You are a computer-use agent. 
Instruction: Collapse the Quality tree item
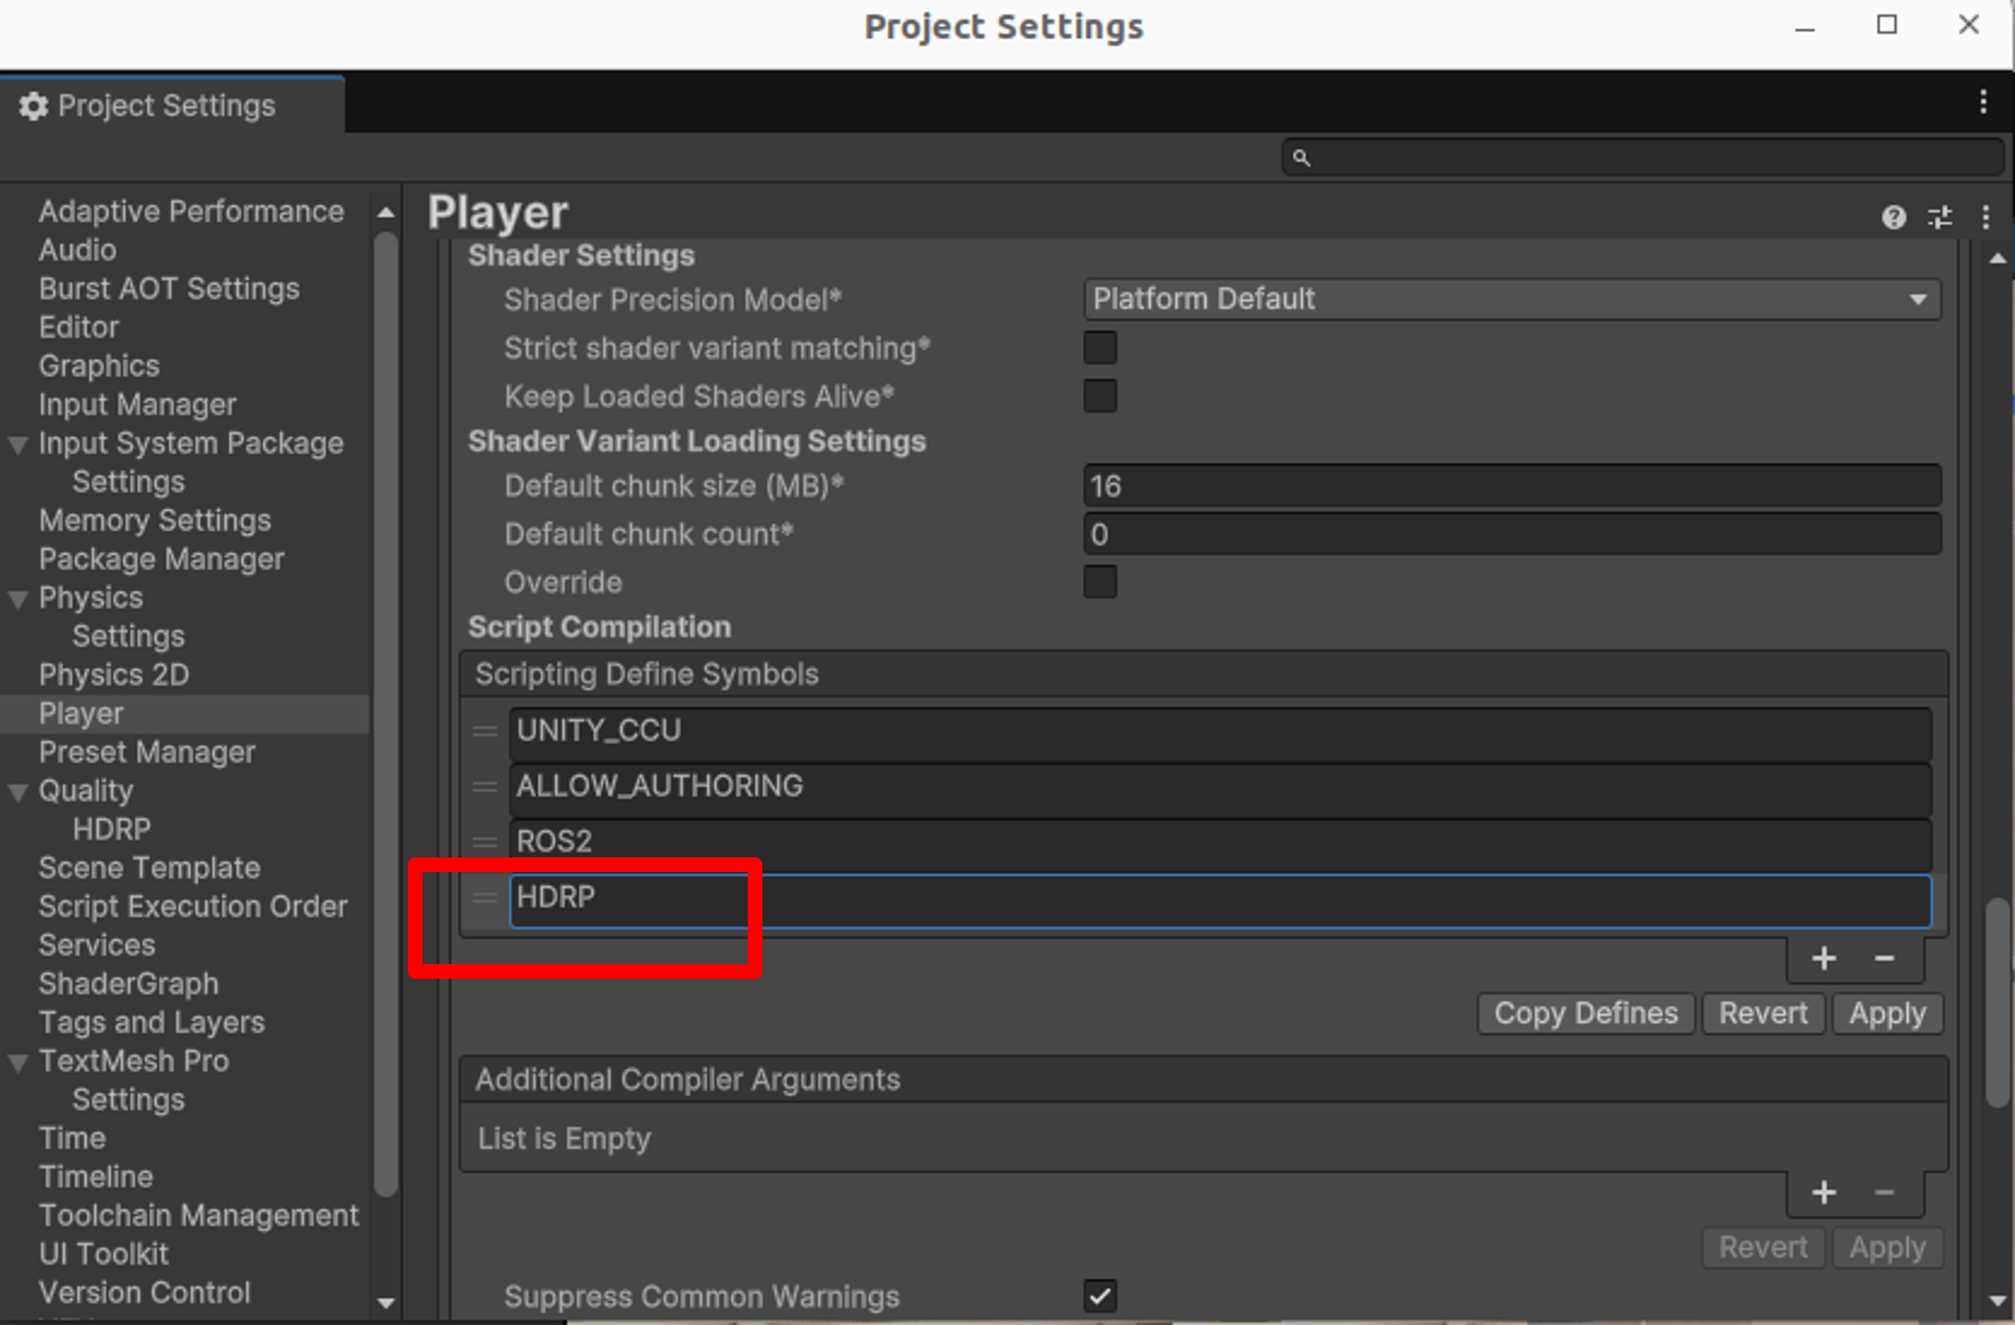click(x=18, y=793)
